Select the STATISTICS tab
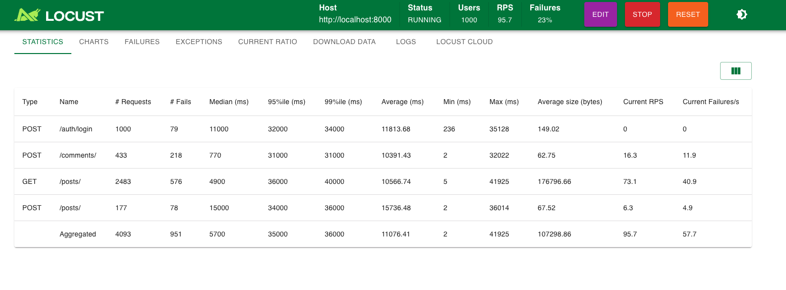Screen dimensions: 786x290 43,42
